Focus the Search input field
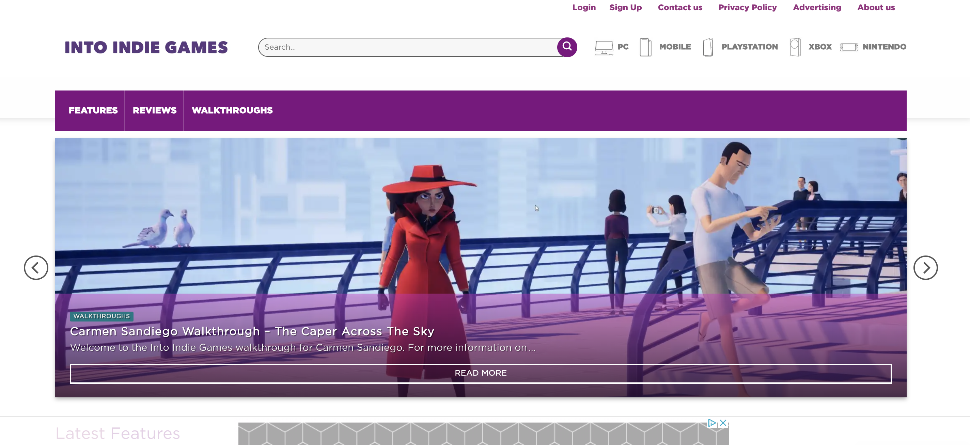This screenshot has width=970, height=445. pyautogui.click(x=407, y=47)
